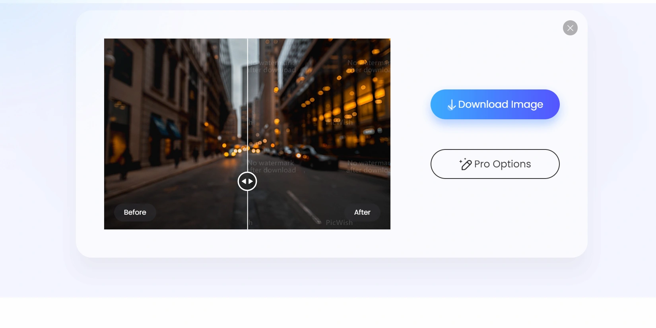656x328 pixels.
Task: Close the preview dialog with the X
Action: [570, 28]
